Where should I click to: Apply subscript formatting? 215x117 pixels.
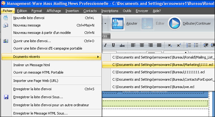(x=170, y=45)
